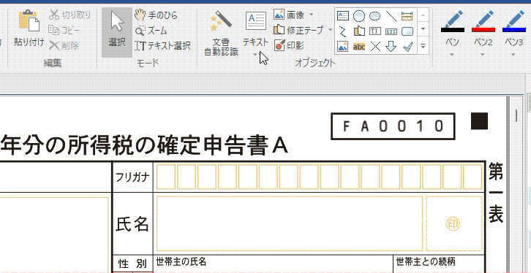
Task: Pick the ellipse shape in object gallery
Action: click(x=374, y=15)
